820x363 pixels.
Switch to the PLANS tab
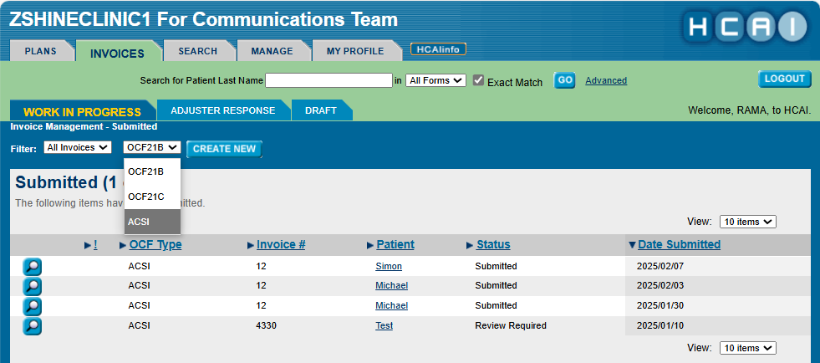[41, 51]
